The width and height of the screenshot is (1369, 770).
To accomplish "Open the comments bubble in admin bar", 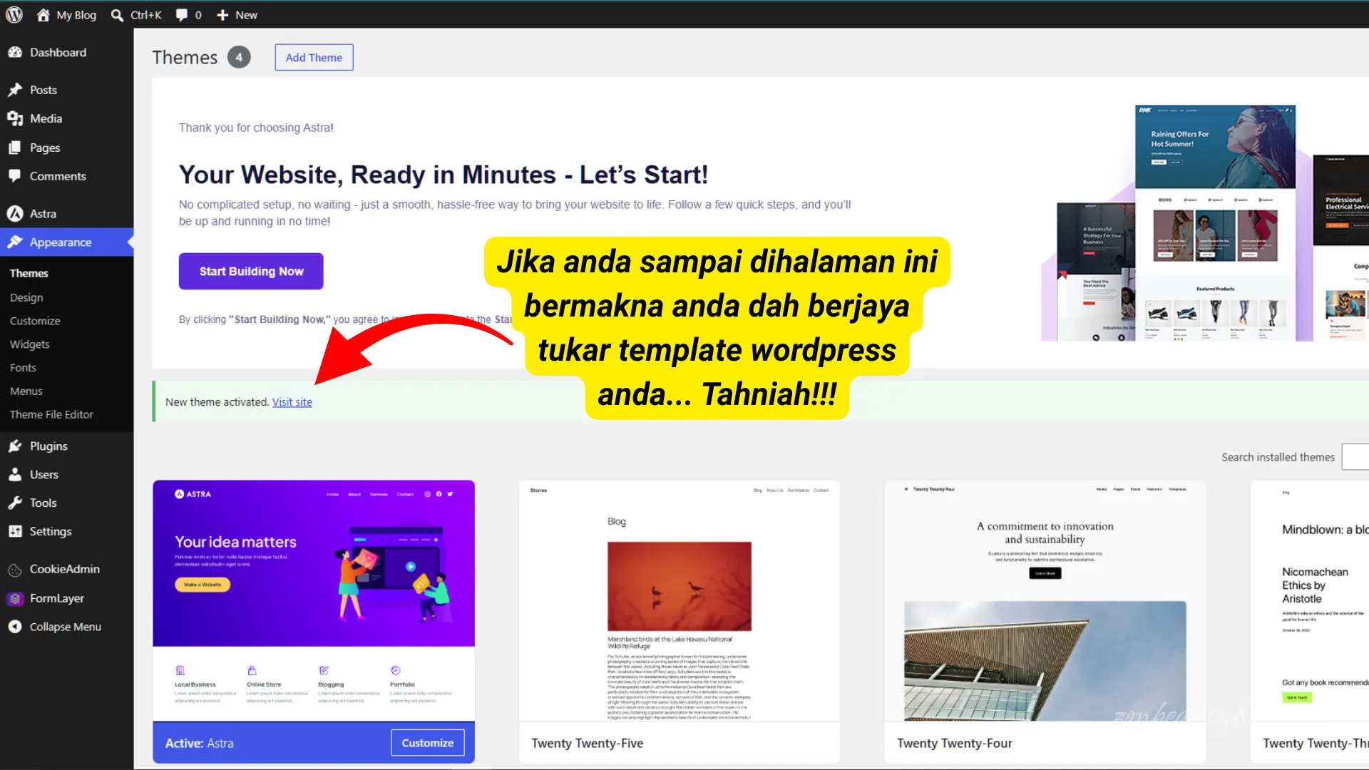I will point(182,15).
